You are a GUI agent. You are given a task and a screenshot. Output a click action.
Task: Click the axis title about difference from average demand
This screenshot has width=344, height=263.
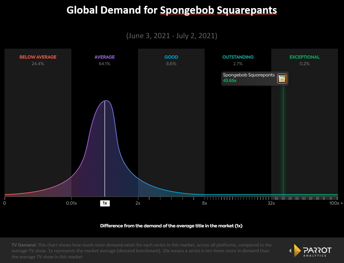[x=171, y=226]
